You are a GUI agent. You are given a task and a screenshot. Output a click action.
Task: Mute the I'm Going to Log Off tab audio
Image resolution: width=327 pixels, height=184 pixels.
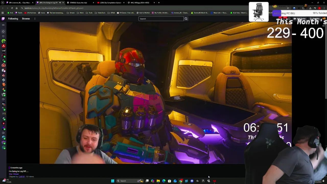click(x=60, y=3)
